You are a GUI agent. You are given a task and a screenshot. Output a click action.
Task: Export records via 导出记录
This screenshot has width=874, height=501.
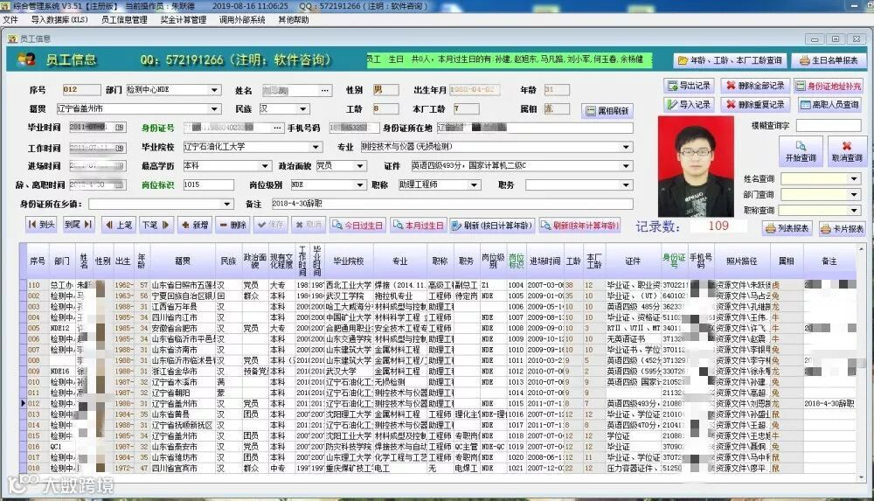[x=689, y=86]
